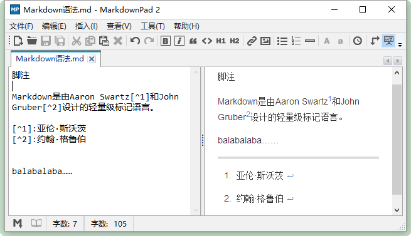Click the editor line [^1]:亚伦·斯沃茨
This screenshot has width=411, height=236.
pyautogui.click(x=49, y=128)
